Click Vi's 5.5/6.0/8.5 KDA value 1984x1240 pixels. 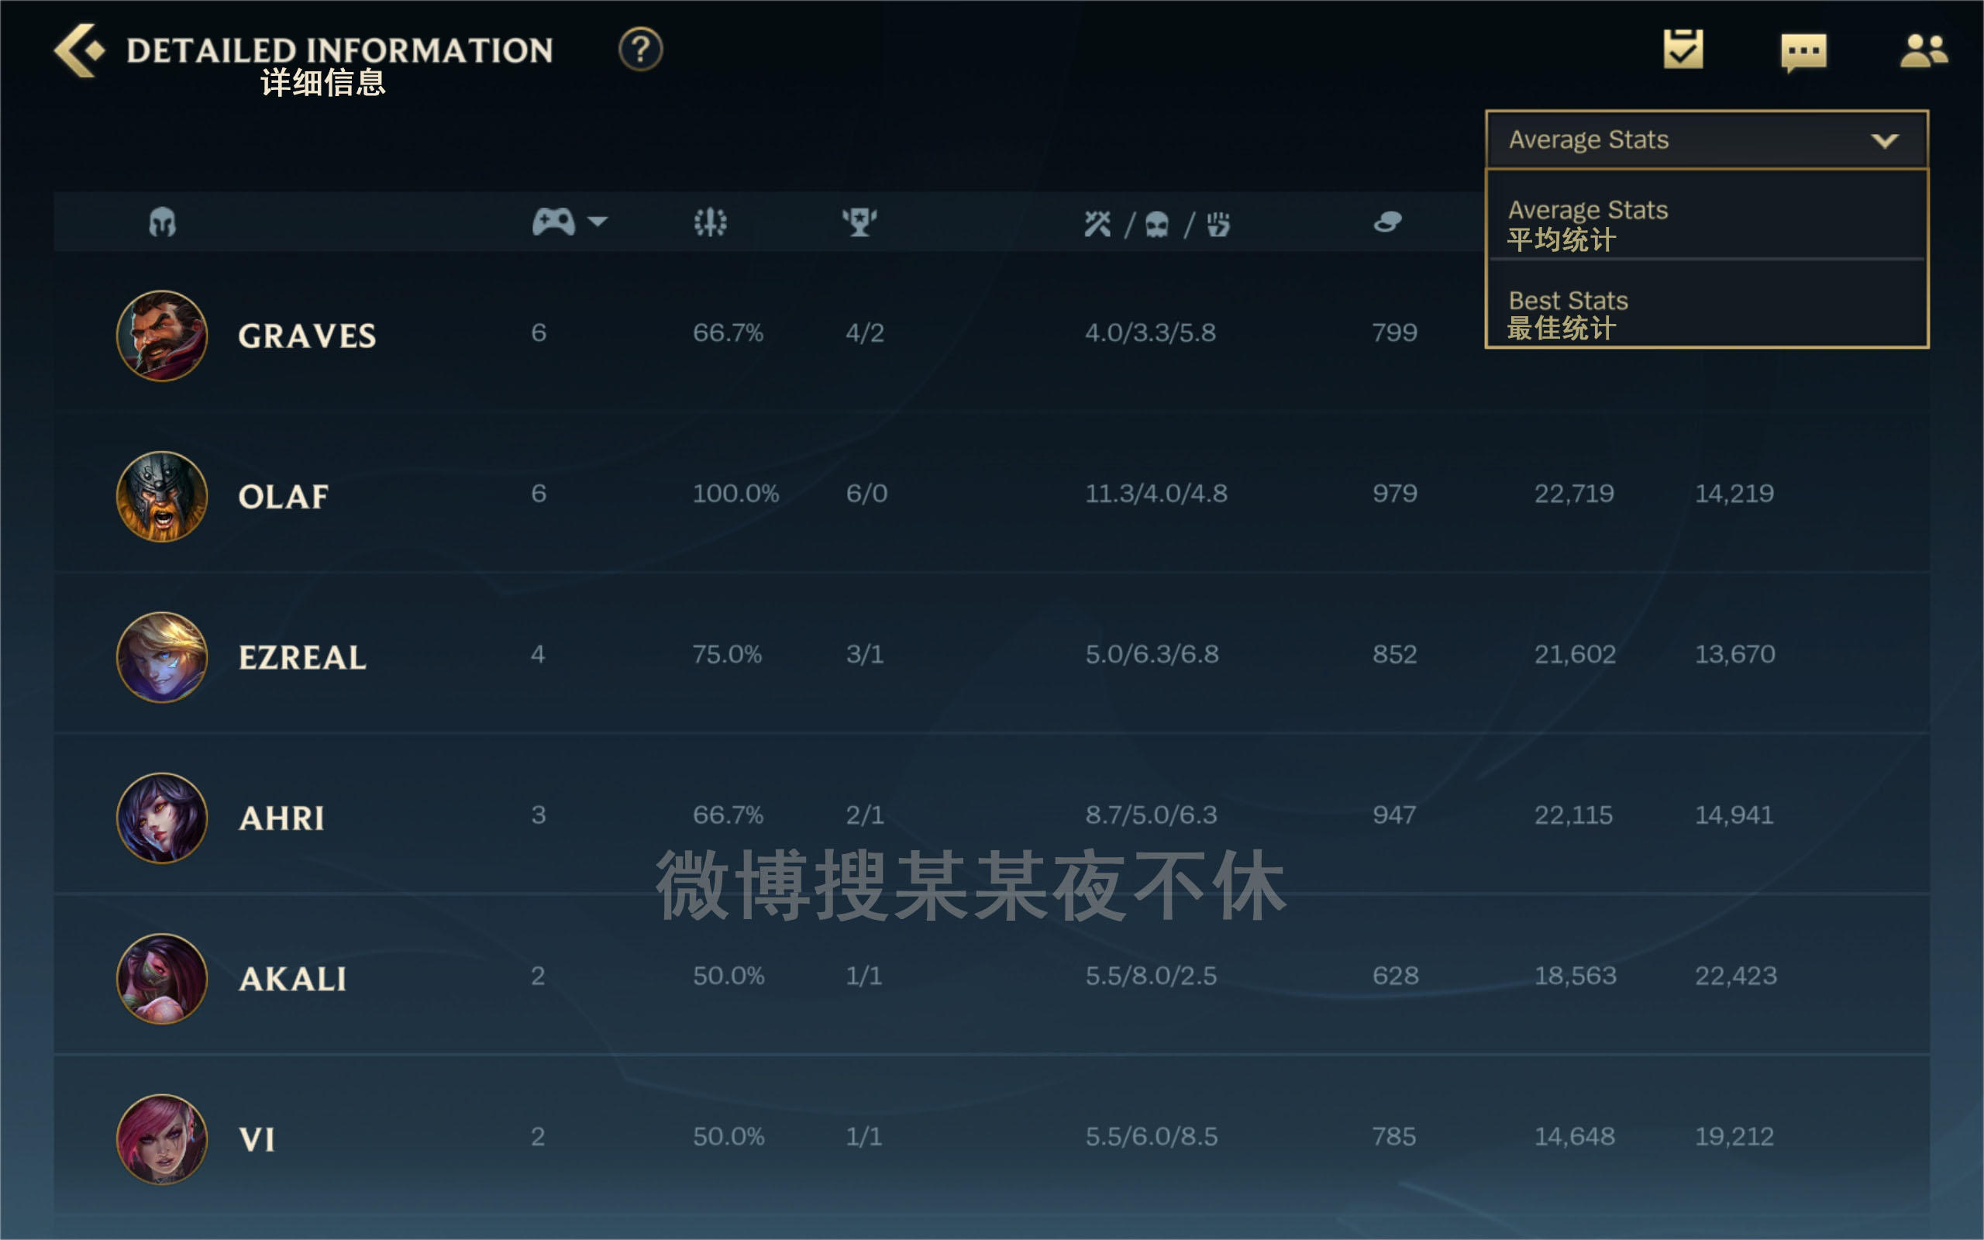[x=1152, y=1136]
